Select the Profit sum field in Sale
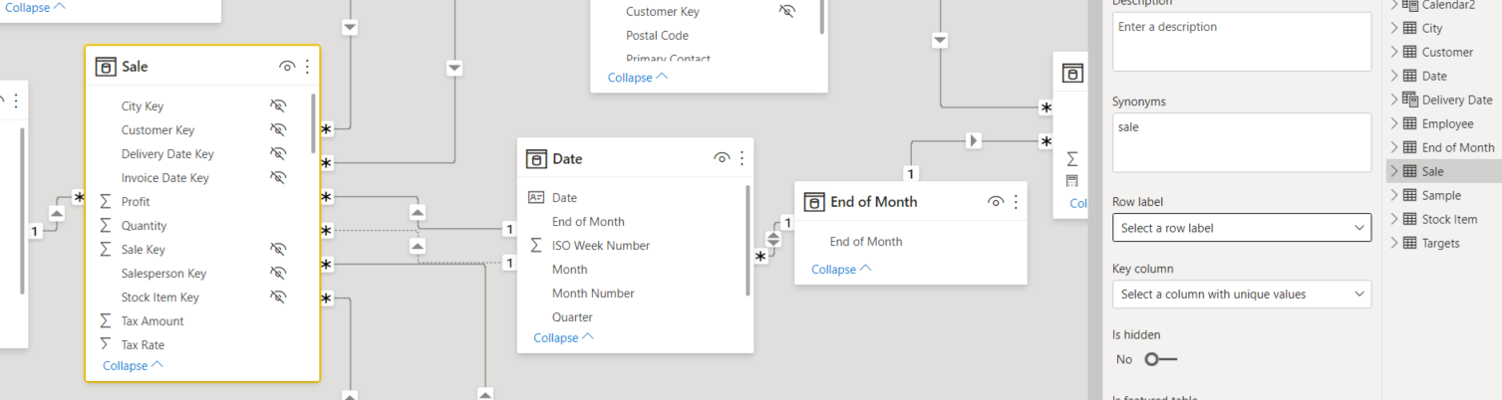 (136, 201)
